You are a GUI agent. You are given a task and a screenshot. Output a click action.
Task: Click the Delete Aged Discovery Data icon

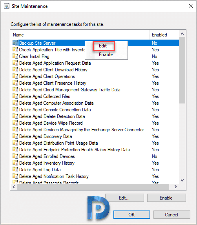point(15,136)
